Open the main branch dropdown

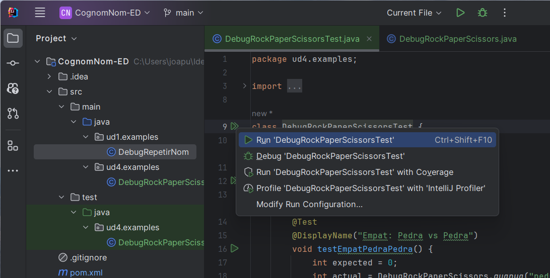click(183, 13)
